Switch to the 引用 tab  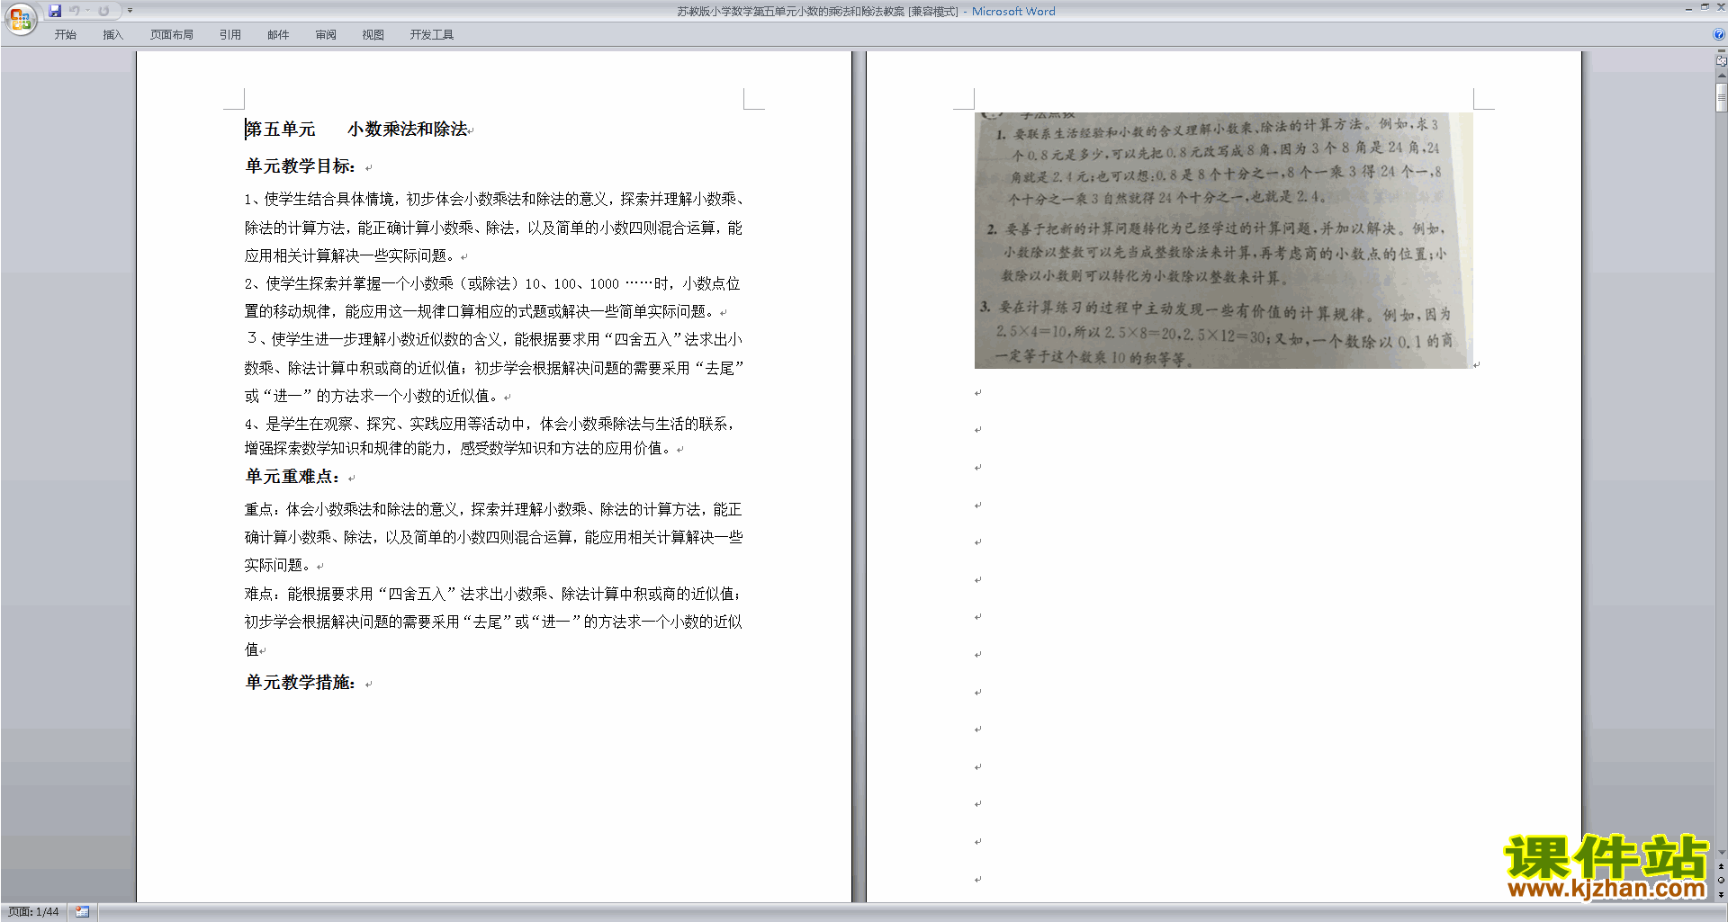tap(230, 35)
